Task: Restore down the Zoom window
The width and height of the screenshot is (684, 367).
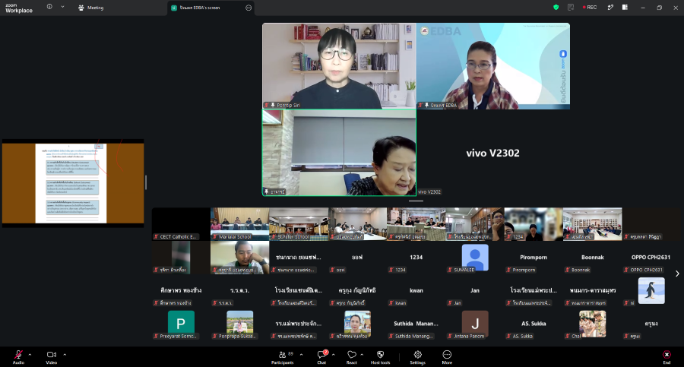Action: pos(659,8)
